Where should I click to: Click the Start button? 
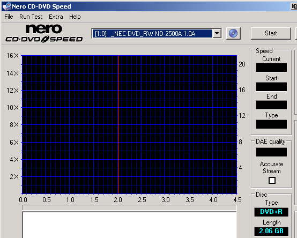pyautogui.click(x=271, y=33)
